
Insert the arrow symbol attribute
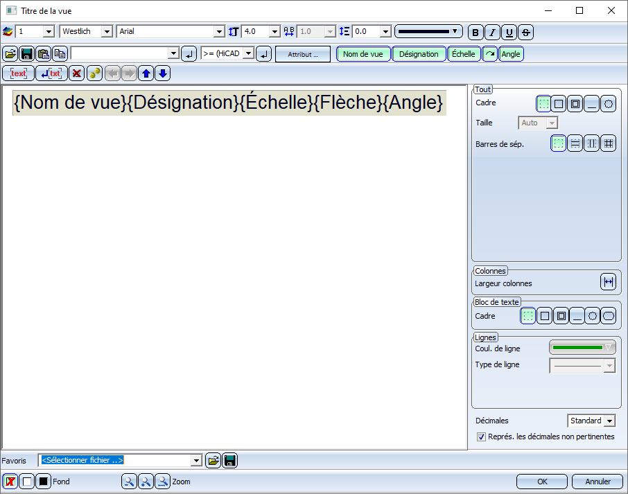pos(489,54)
